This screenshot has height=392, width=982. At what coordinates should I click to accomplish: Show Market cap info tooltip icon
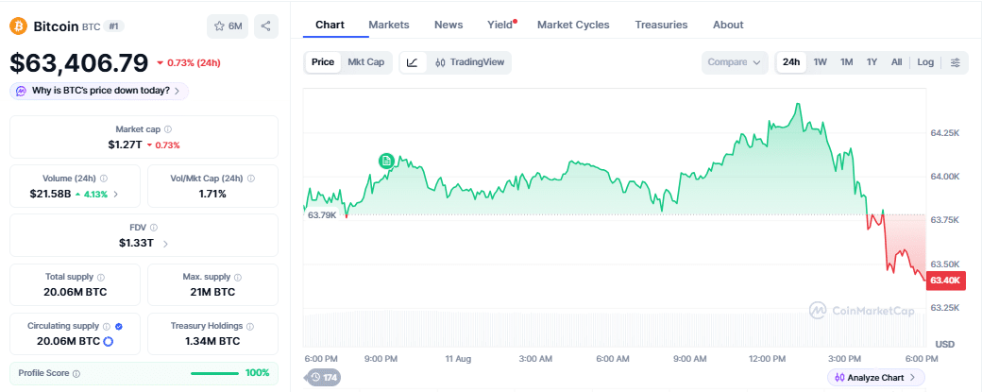(x=168, y=129)
